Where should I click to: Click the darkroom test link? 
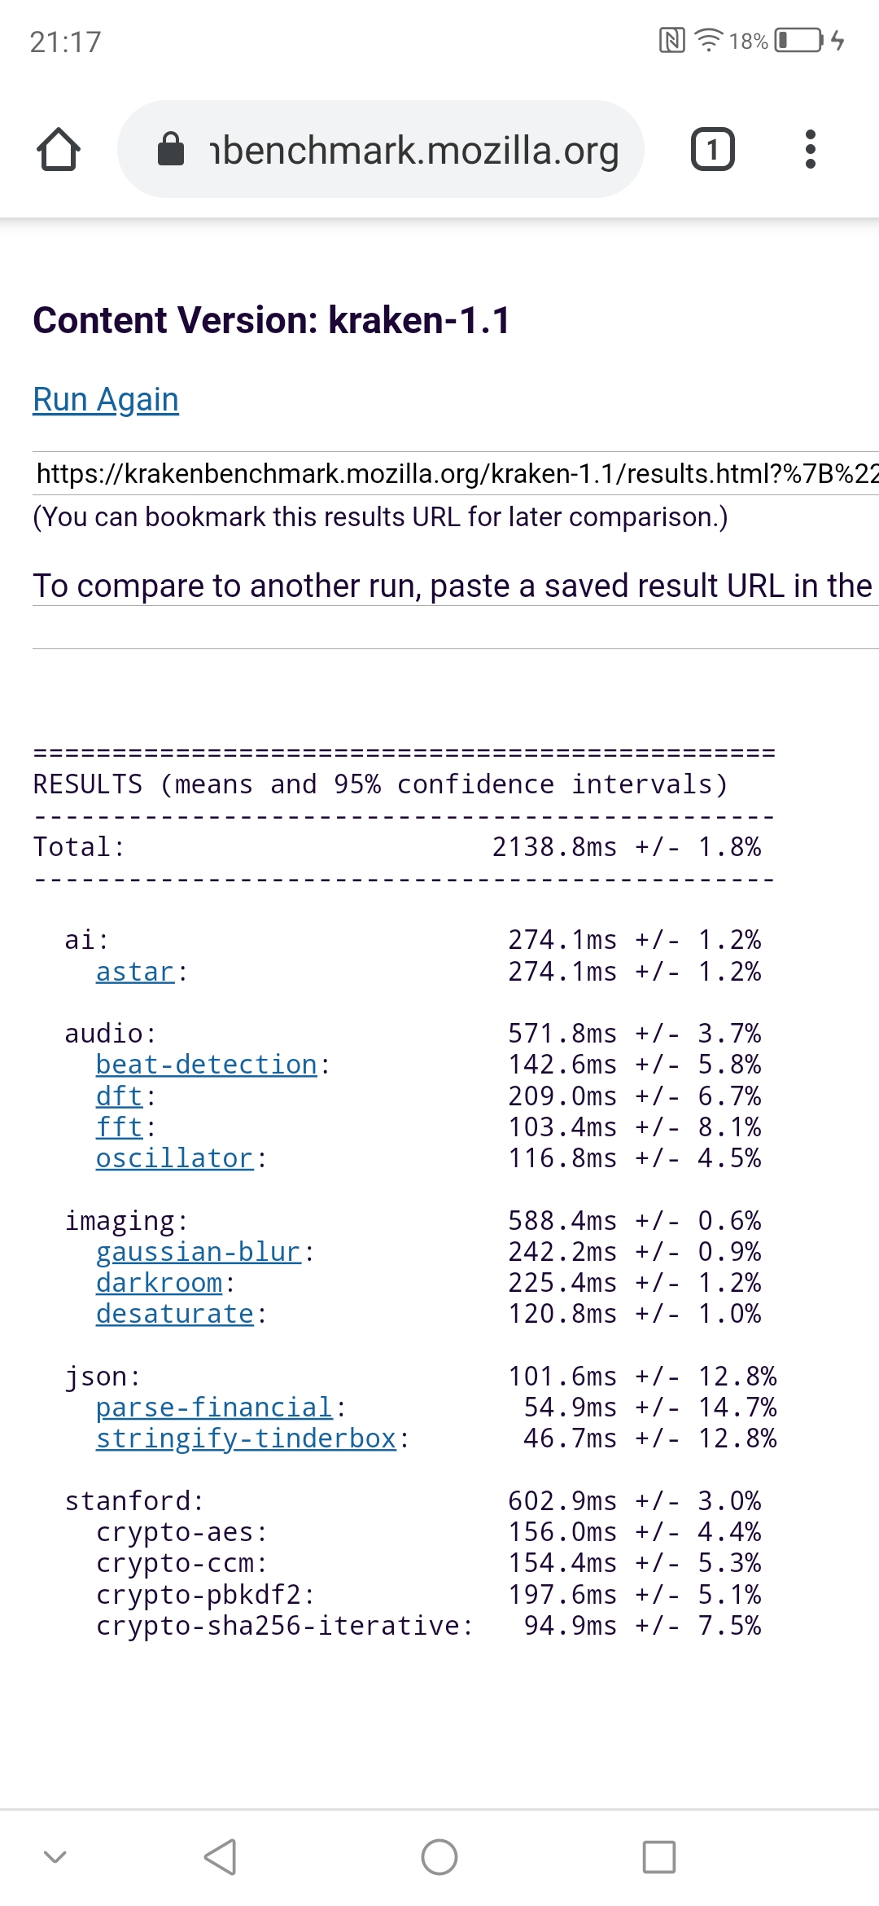click(x=159, y=1283)
